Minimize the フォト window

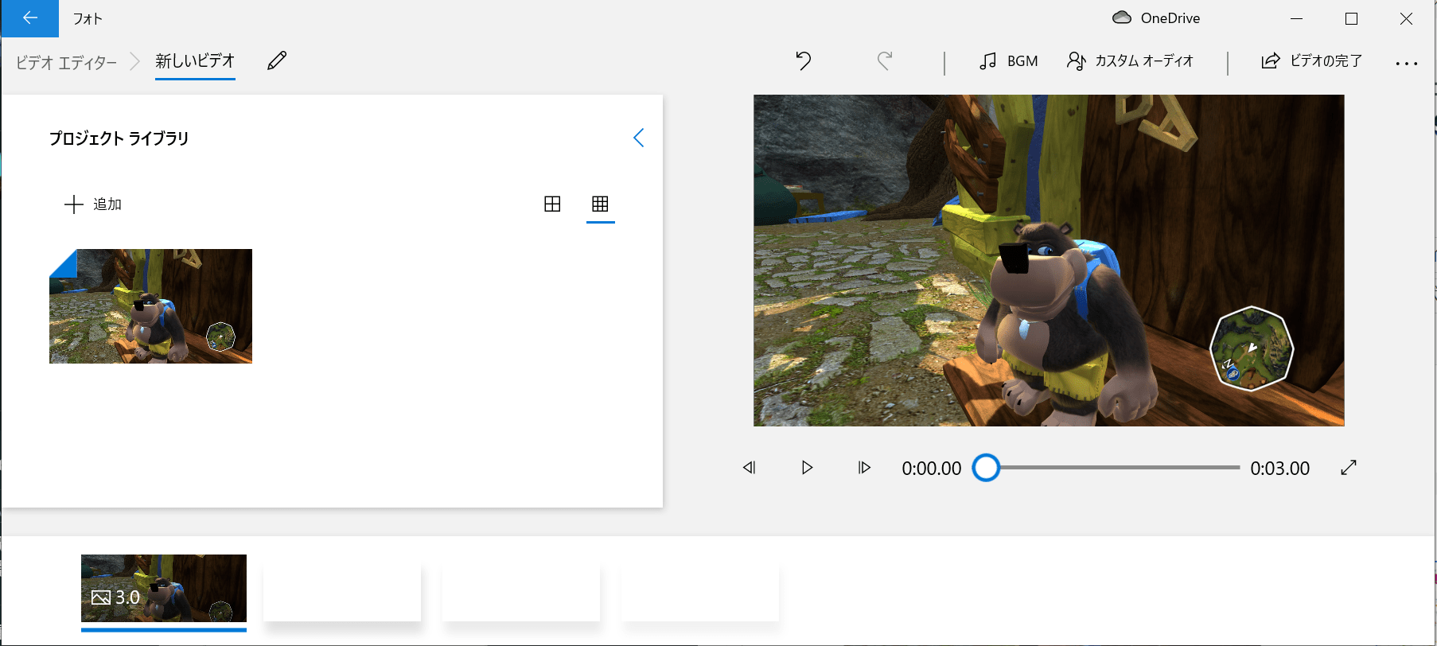[1296, 18]
